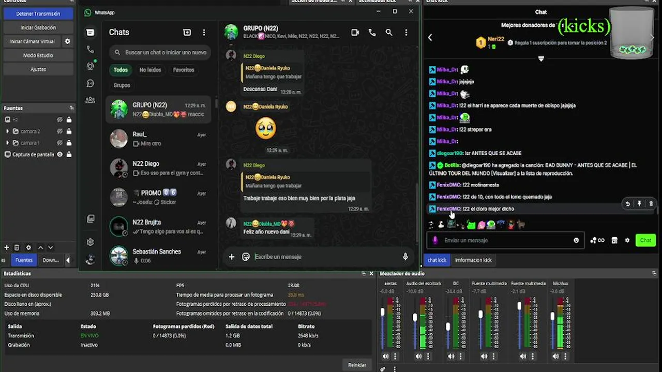The width and height of the screenshot is (662, 372).
Task: Click Iniciar Cámara Virtual button
Action: (32, 41)
